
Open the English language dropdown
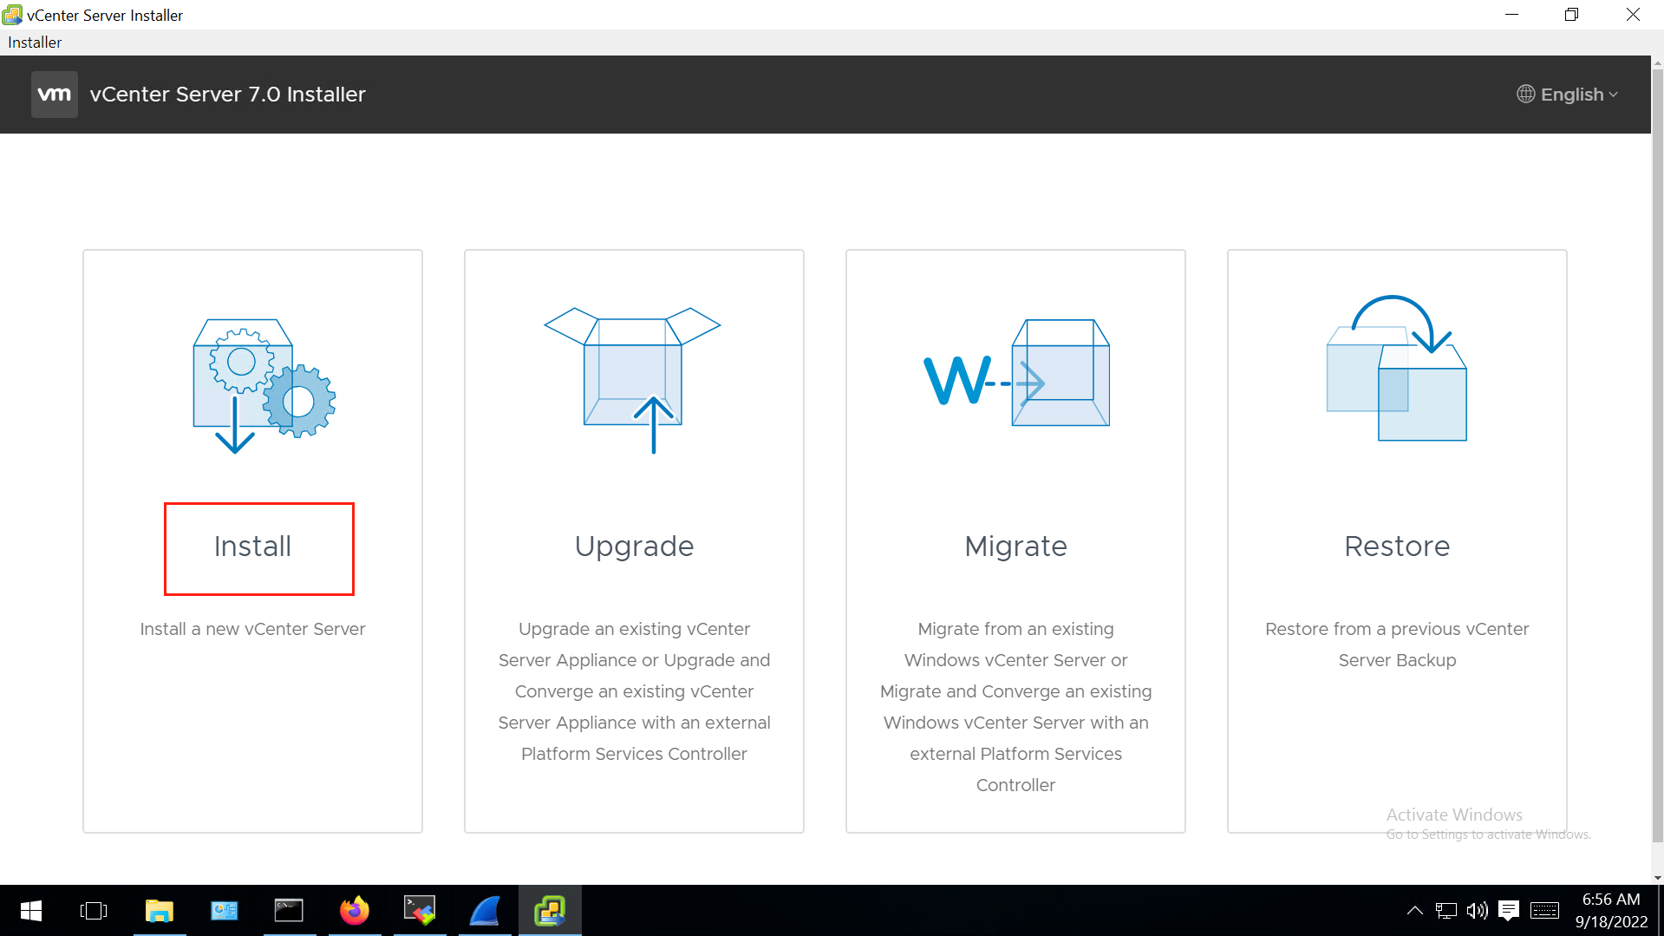coord(1568,94)
